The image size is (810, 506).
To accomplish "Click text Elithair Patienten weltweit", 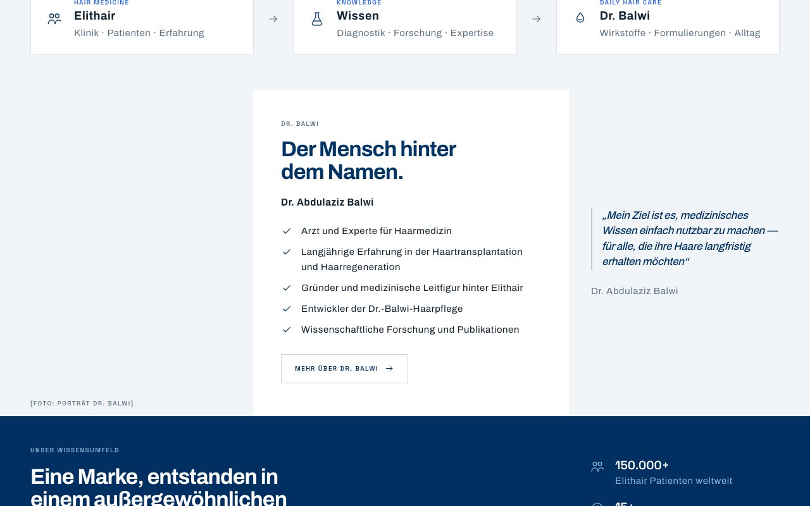I will (x=674, y=481).
